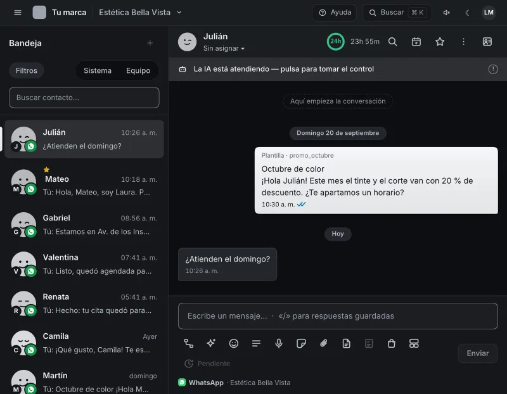Click the Domingo 20 de septiembre date chip
Screen dimensions: 507x394
coord(338,133)
